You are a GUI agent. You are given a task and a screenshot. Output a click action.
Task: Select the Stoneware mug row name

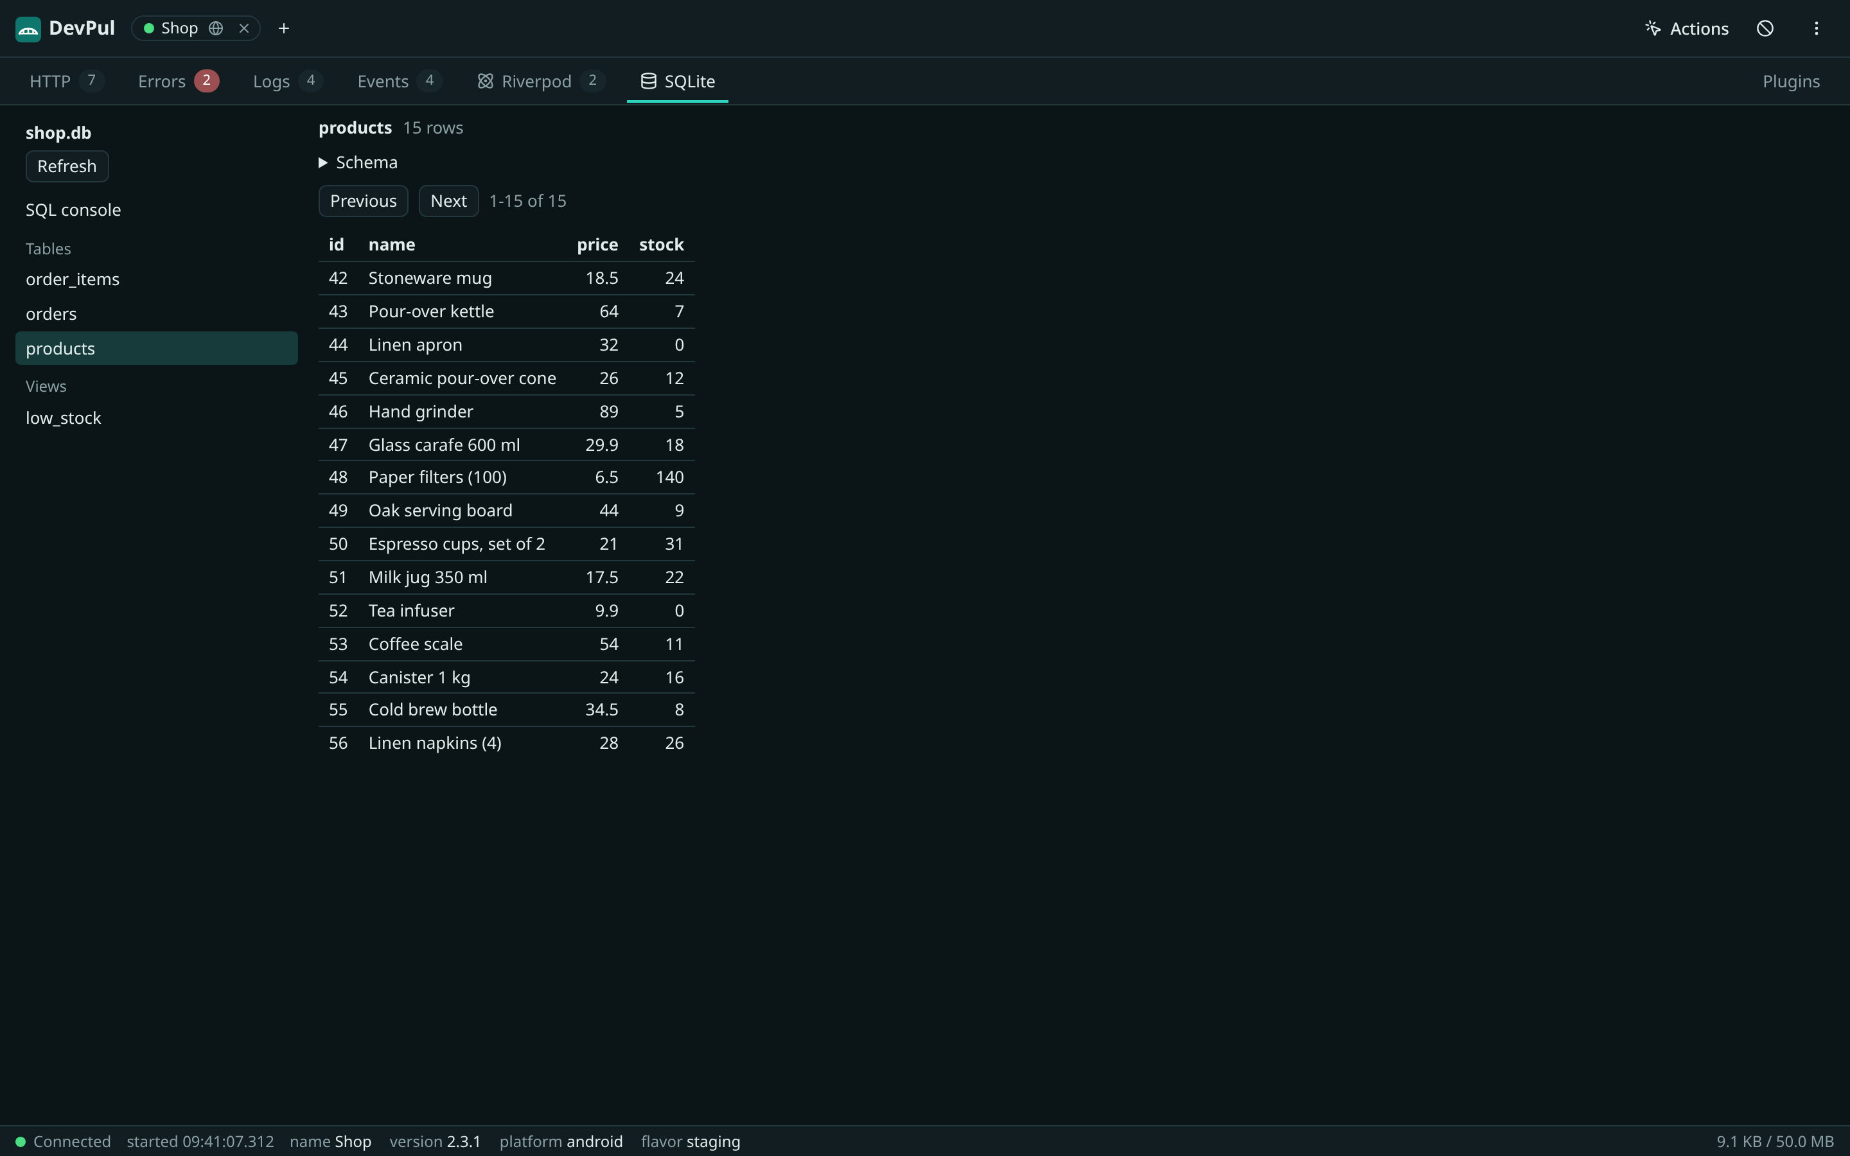[x=430, y=278]
